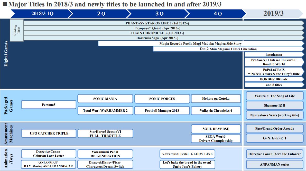Click the kotodaman title box
The width and height of the screenshot is (306, 171).
coord(274,54)
